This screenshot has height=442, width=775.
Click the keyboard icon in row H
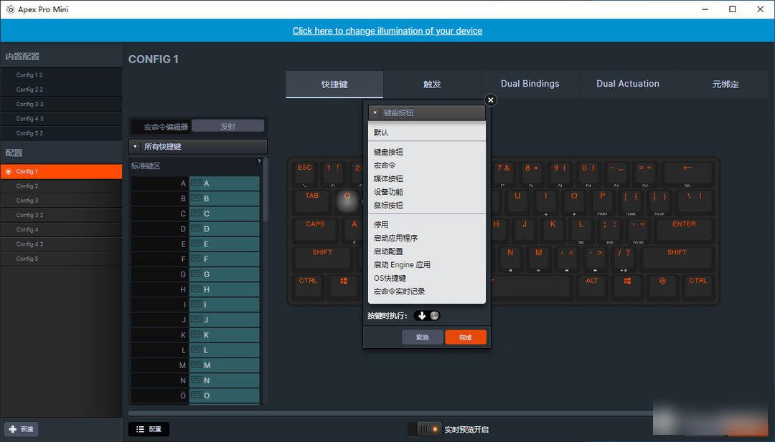coord(196,289)
